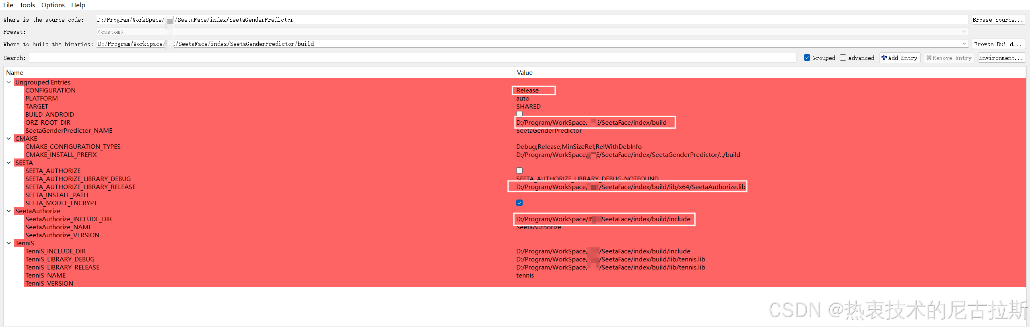
Task: Collapse the CMAKE group
Action: [x=9, y=138]
